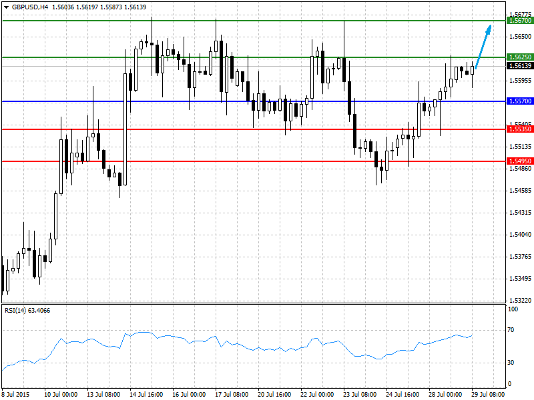Select the 1.56700 green price label
The image size is (534, 400).
(x=520, y=21)
